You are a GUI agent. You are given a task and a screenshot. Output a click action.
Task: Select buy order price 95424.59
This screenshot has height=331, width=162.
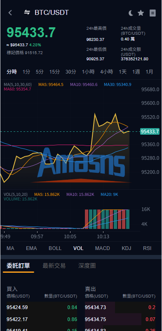point(17,307)
